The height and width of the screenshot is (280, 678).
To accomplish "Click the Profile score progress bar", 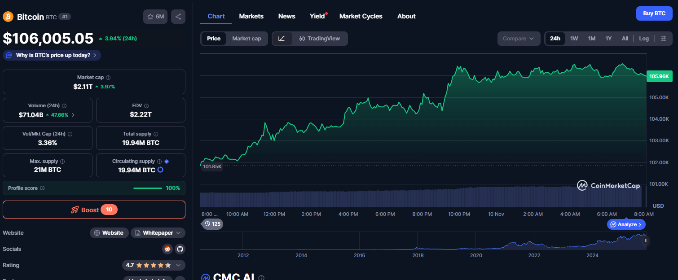I will click(x=148, y=188).
